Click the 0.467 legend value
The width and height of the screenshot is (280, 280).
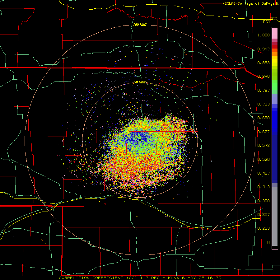264,173
